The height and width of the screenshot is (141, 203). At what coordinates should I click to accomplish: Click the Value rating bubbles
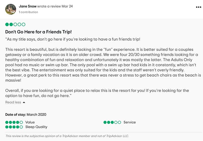click(x=14, y=122)
